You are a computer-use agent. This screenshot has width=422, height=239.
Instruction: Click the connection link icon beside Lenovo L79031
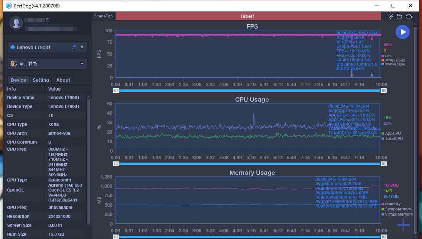[x=74, y=47]
